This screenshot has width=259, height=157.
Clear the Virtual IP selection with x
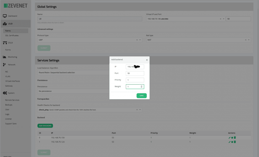[220, 19]
